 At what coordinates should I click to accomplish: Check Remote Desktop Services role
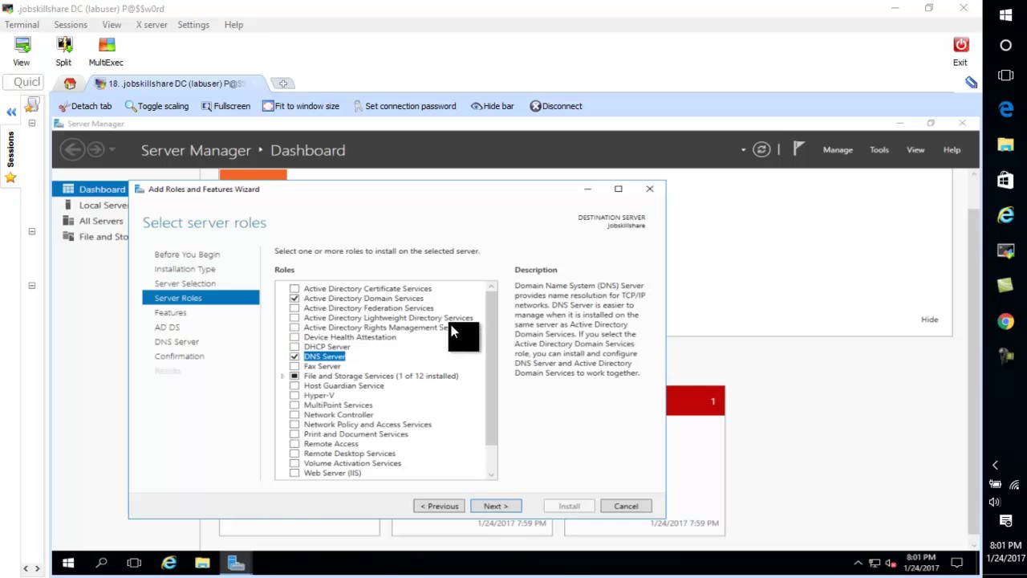click(294, 454)
